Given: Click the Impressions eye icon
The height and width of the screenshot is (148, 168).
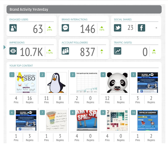Looking at the screenshot, I should [x=13, y=51].
